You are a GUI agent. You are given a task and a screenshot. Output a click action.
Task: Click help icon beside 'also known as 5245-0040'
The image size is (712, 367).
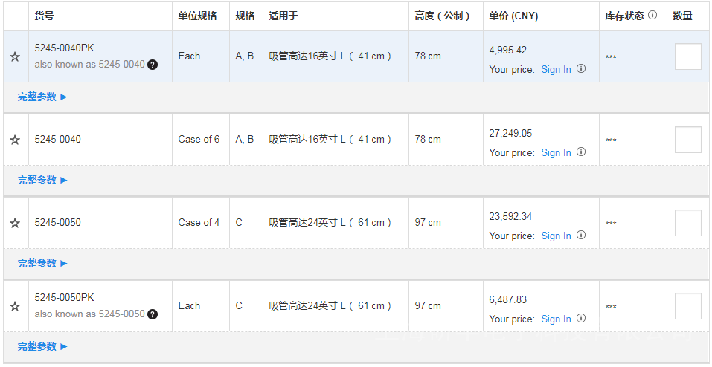[153, 65]
